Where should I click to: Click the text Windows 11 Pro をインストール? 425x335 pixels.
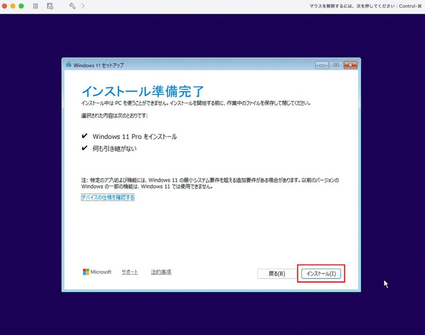point(135,136)
